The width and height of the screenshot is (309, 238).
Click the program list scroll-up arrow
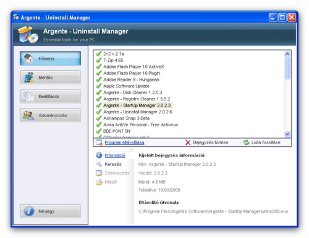pos(287,54)
